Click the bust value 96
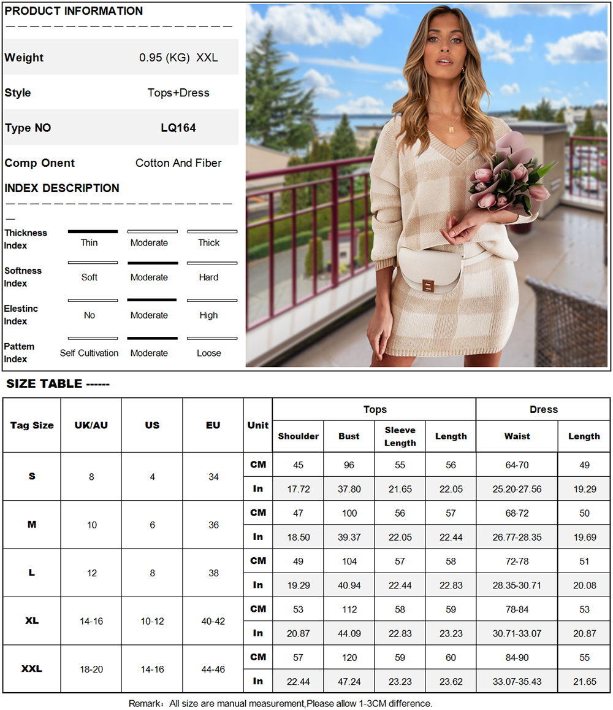The width and height of the screenshot is (613, 710). click(x=349, y=465)
